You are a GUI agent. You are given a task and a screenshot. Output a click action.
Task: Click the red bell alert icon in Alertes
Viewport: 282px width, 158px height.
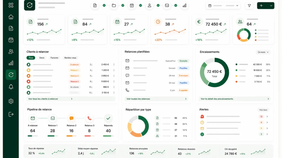[202, 116]
